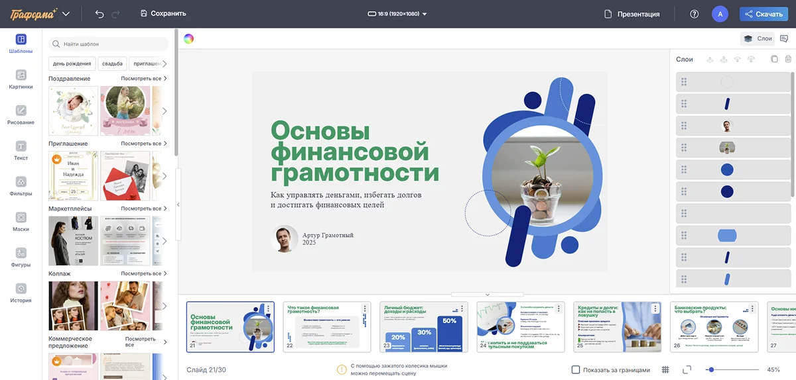Screen dimensions: 796x380
Task: Click the search magnifier icon in Найти шаблон
Action: (x=57, y=44)
